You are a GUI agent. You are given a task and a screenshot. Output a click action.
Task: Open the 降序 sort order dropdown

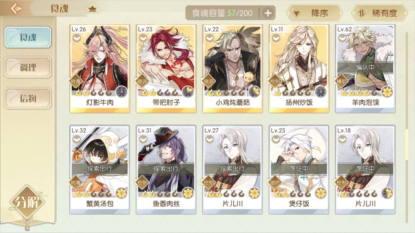[314, 13]
